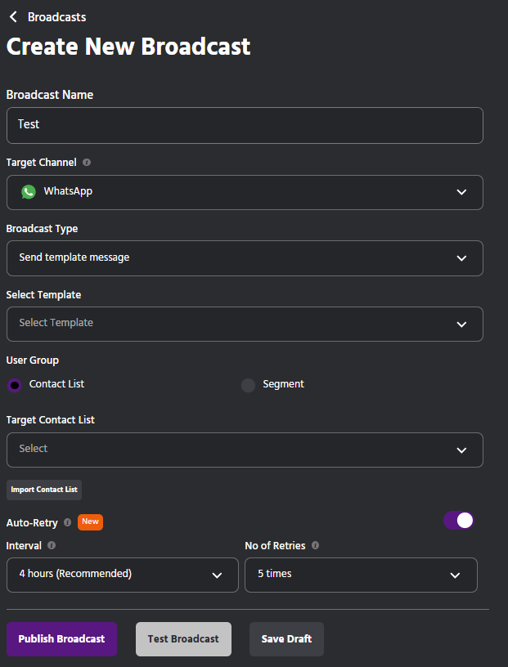Click the info icon beside Interval

tap(52, 545)
